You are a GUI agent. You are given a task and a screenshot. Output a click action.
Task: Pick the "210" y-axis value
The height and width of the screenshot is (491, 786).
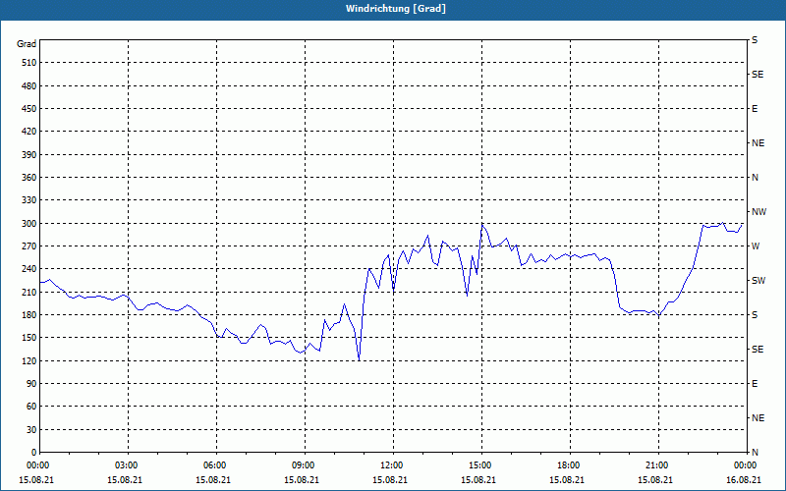coord(29,292)
